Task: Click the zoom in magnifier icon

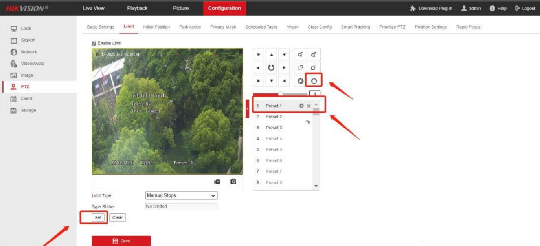Action: tap(313, 55)
